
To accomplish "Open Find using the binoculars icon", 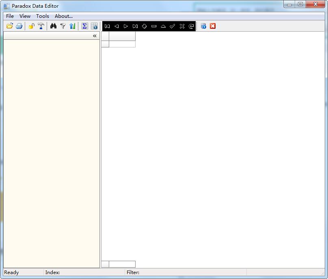I will [54, 26].
